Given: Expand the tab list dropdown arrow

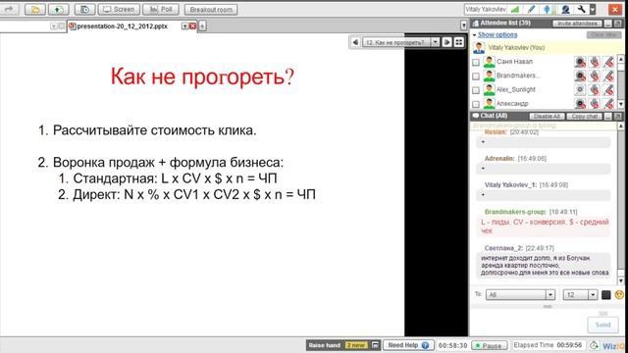Looking at the screenshot, I should pos(463,25).
